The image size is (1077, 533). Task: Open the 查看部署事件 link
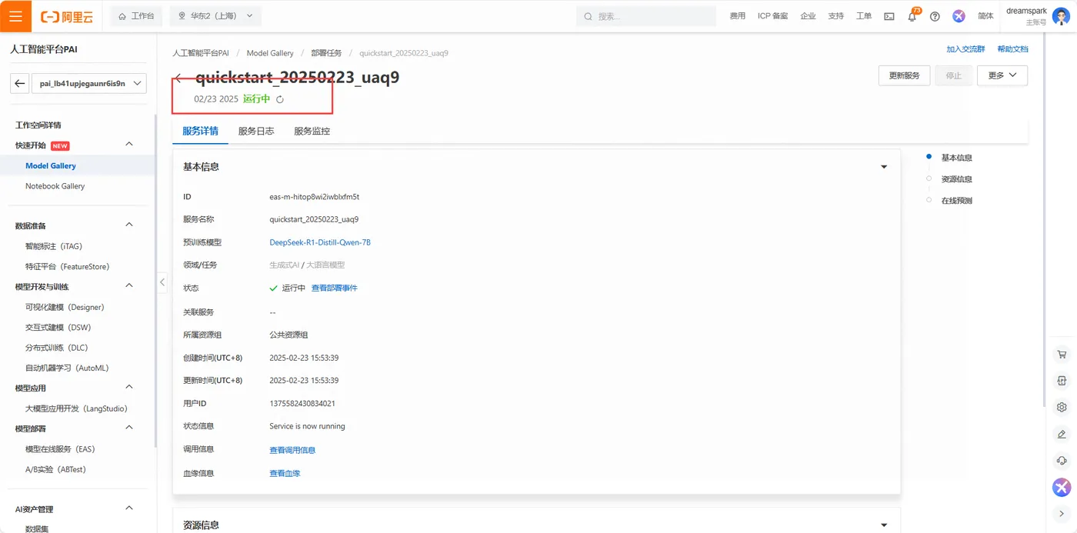tap(335, 288)
